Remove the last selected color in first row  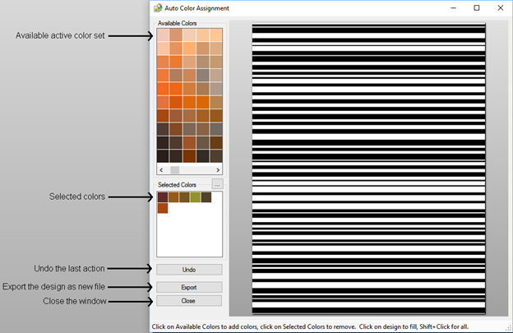point(206,197)
